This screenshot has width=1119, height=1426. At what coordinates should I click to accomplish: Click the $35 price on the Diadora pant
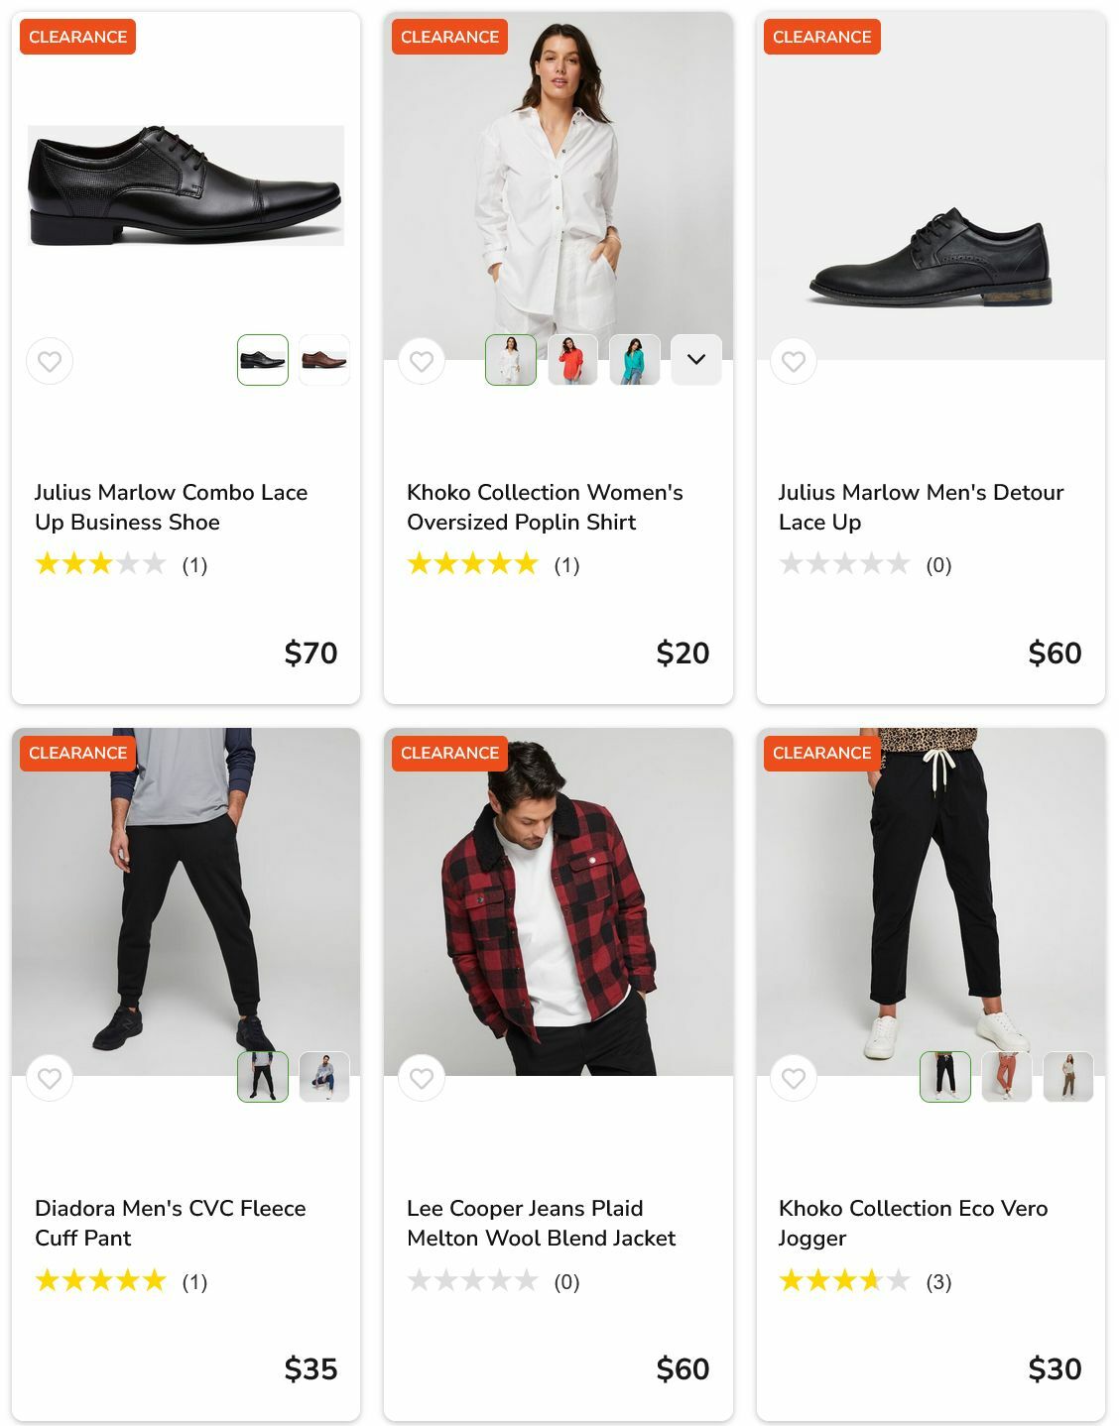pyautogui.click(x=311, y=1369)
